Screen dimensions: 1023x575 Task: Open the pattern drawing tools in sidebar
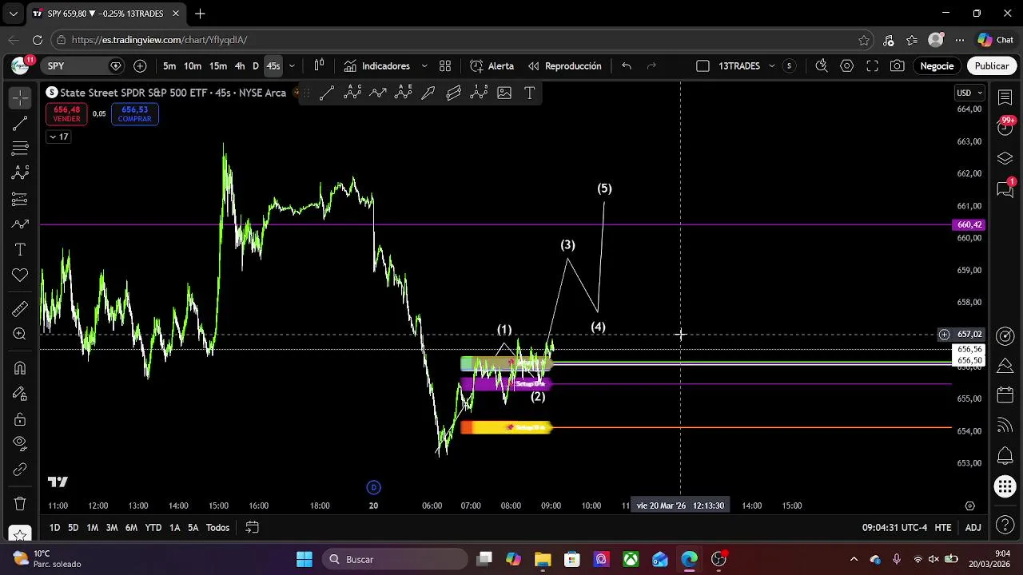click(x=20, y=173)
